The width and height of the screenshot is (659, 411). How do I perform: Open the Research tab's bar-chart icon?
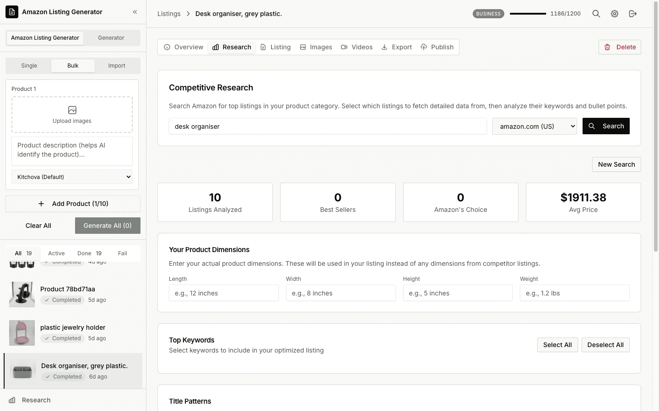point(215,47)
